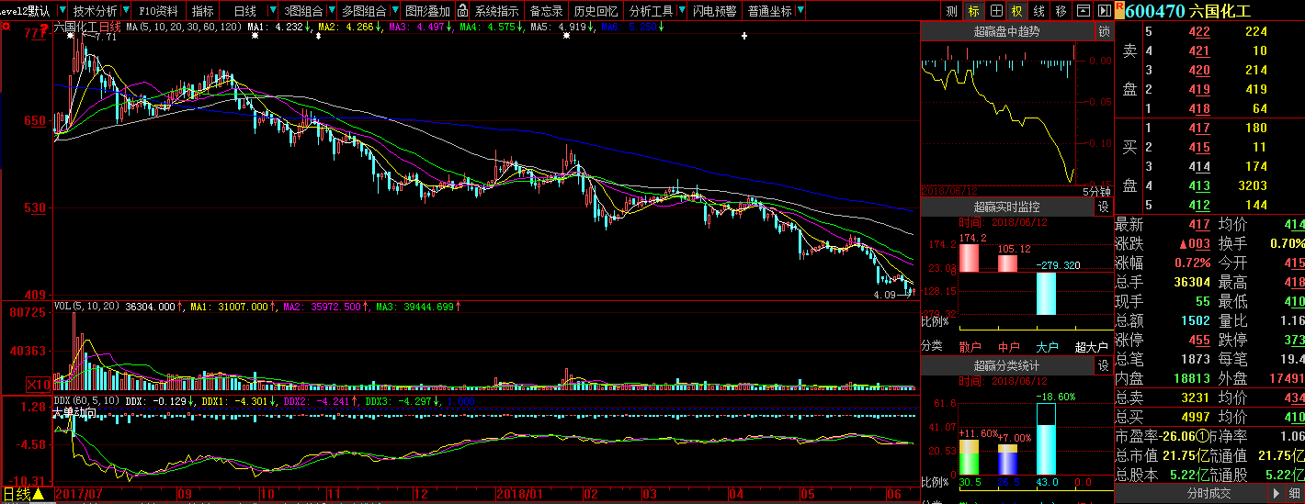Expand the 普通坐标 coordinate dropdown arrow

point(800,11)
